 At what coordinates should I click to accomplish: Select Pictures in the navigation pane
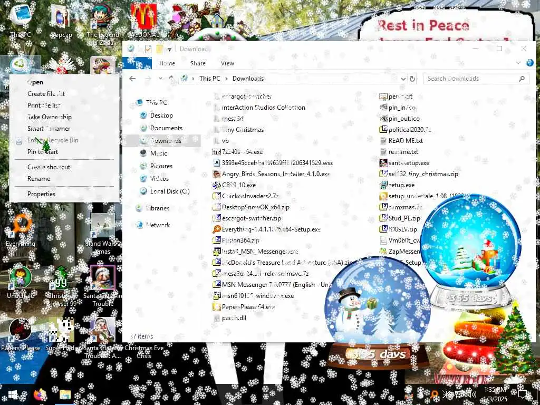tap(161, 166)
